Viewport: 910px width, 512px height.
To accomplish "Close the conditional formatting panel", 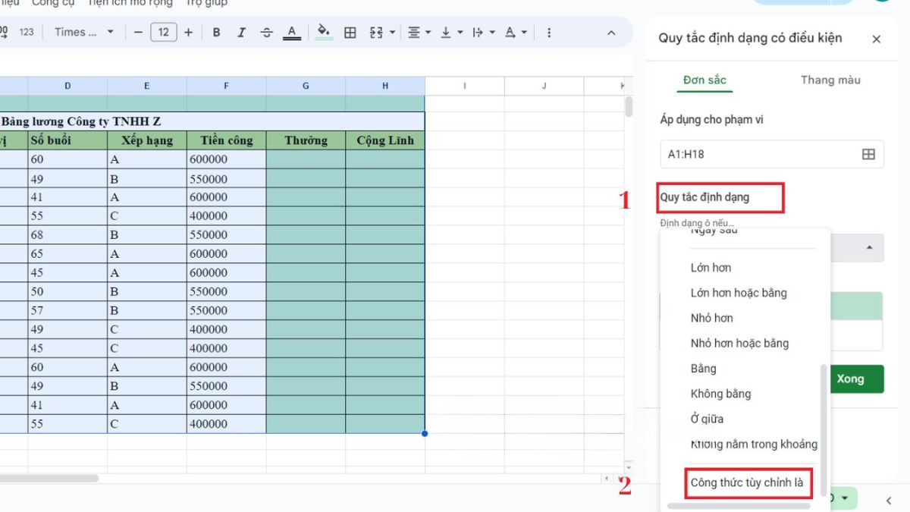I will 877,39.
